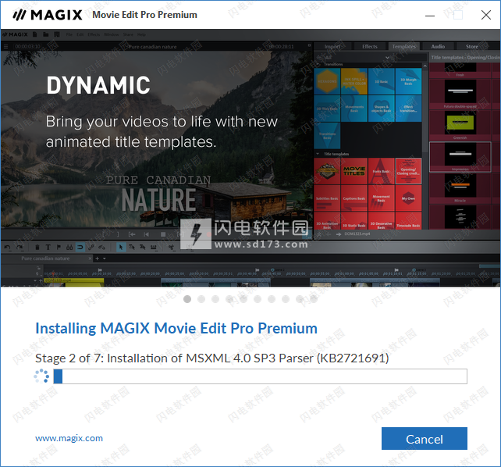Jump to the eighth slideshow dot
This screenshot has height=467, width=501.
(286, 299)
